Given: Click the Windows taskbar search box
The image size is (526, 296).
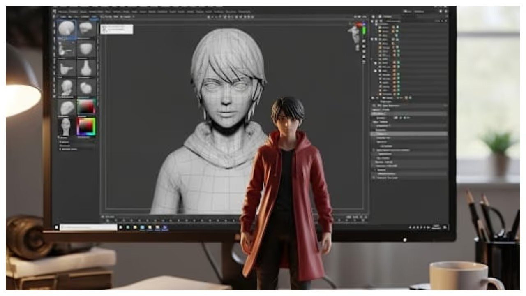Looking at the screenshot, I should click(88, 227).
